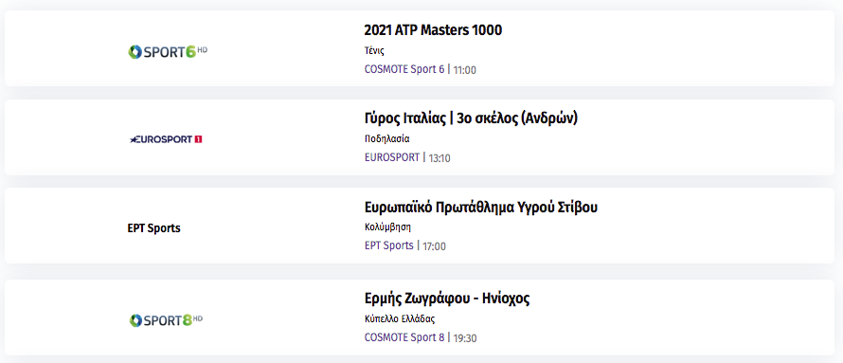
Task: Click the COSMOTE Sport 8 channel link
Action: tap(404, 337)
